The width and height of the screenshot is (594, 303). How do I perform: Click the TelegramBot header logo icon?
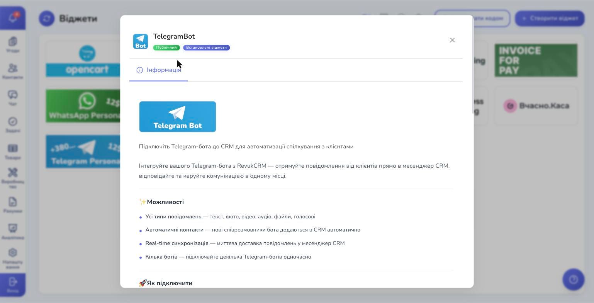click(x=141, y=41)
